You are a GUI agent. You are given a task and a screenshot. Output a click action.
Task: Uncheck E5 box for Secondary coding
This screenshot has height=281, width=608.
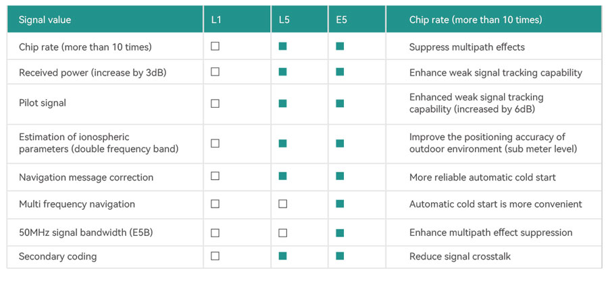coord(340,256)
